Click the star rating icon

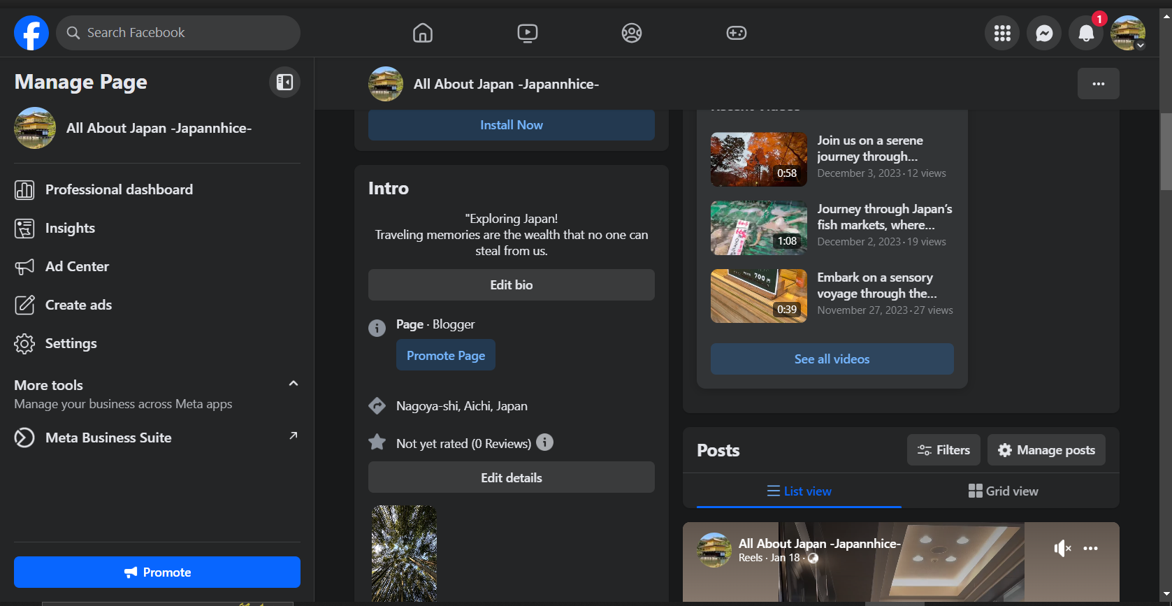tap(377, 442)
